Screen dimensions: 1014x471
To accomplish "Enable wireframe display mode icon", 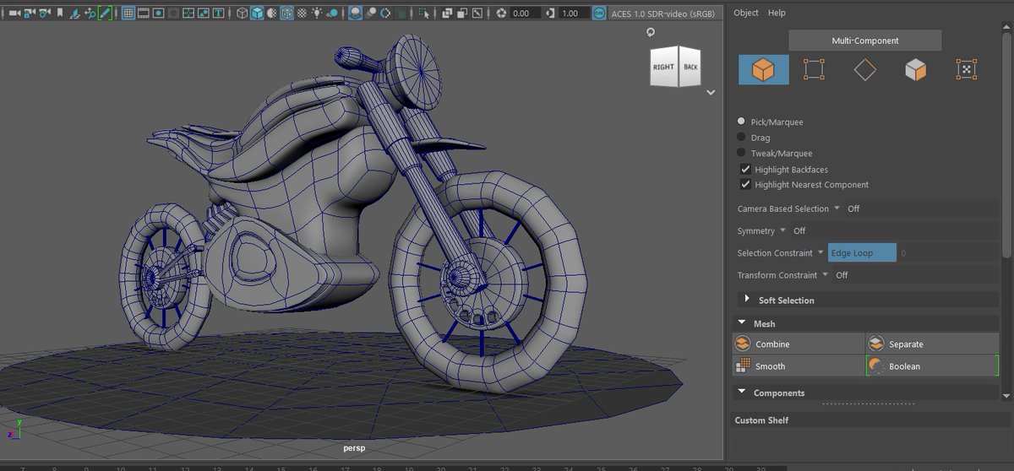I will [243, 14].
